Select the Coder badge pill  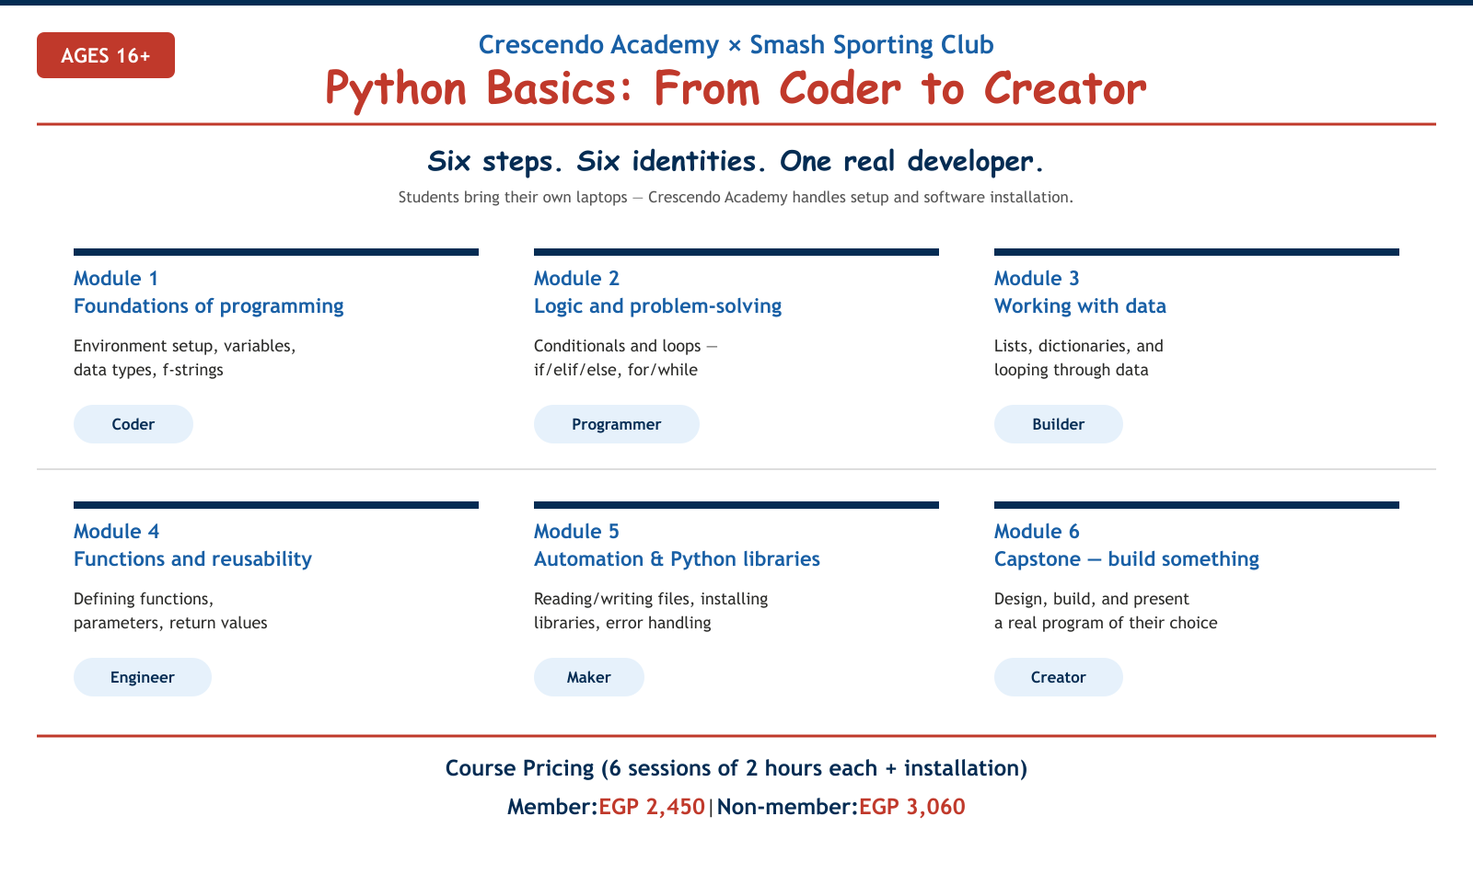133,424
